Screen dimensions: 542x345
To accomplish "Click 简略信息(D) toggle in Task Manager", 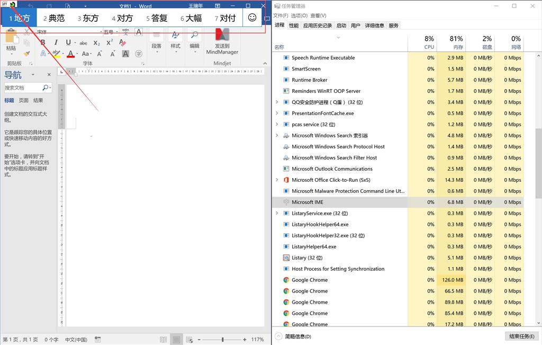I will point(293,337).
